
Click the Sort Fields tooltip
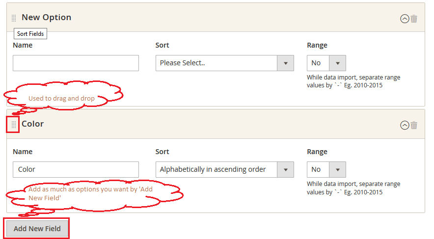[x=30, y=34]
